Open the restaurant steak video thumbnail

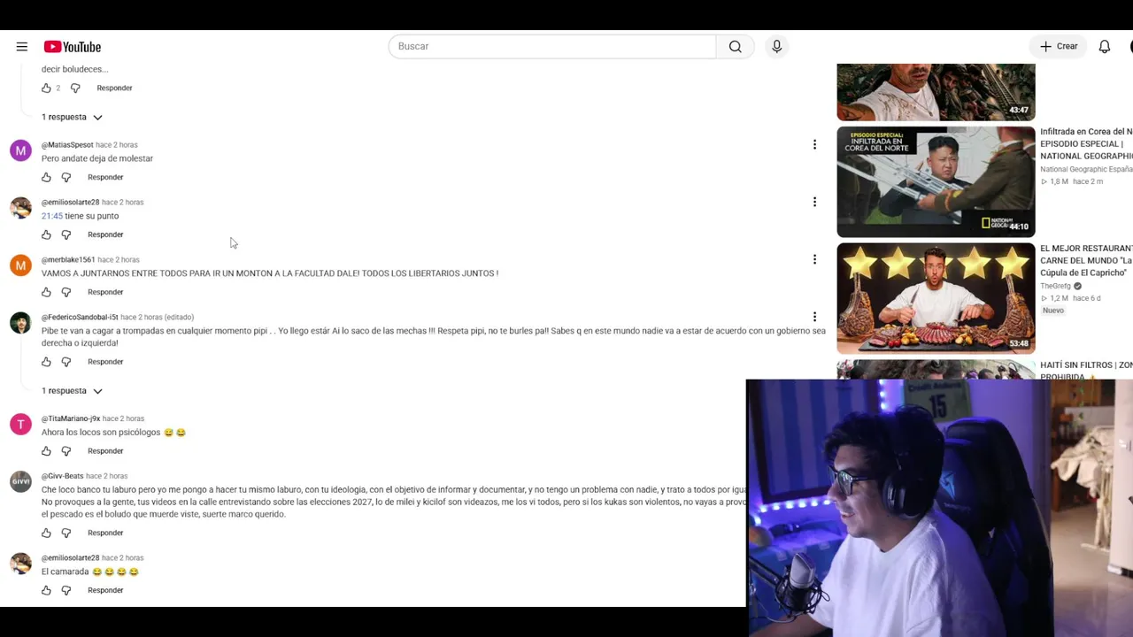pyautogui.click(x=936, y=298)
